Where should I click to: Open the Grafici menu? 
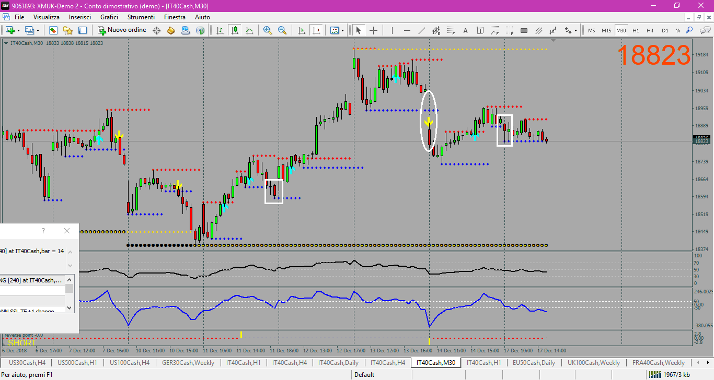pyautogui.click(x=109, y=17)
